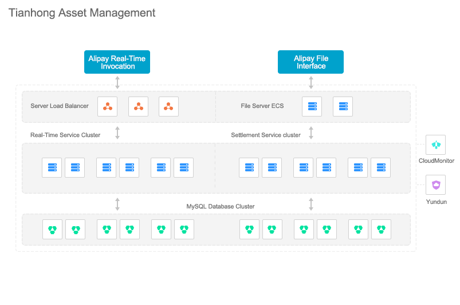Click fifth server from left in Settlement cluster
Screen dimensions: 460x305
(357, 167)
